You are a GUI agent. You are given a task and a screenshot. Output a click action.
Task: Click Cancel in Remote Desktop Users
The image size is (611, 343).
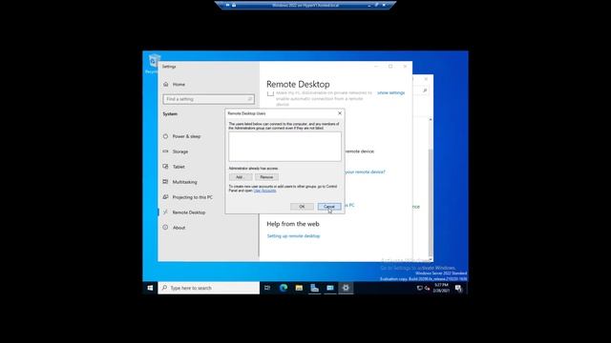[329, 207]
